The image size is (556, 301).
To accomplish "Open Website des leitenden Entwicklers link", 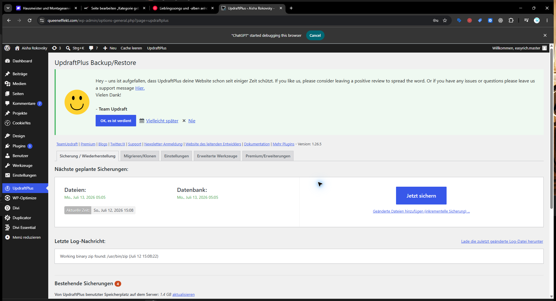I will pyautogui.click(x=213, y=144).
